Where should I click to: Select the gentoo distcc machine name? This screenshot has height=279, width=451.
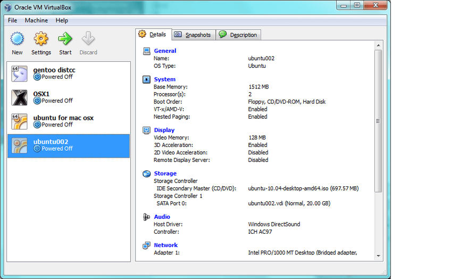[54, 70]
